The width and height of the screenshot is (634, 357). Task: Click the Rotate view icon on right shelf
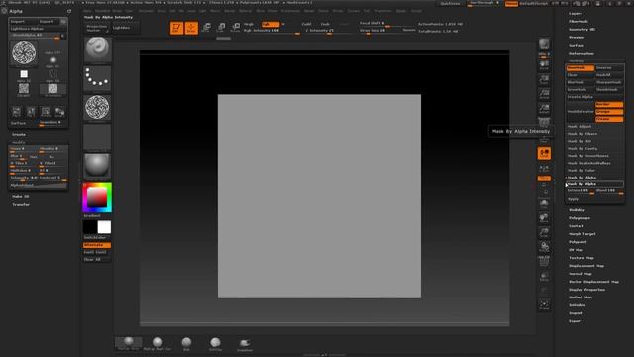(544, 247)
